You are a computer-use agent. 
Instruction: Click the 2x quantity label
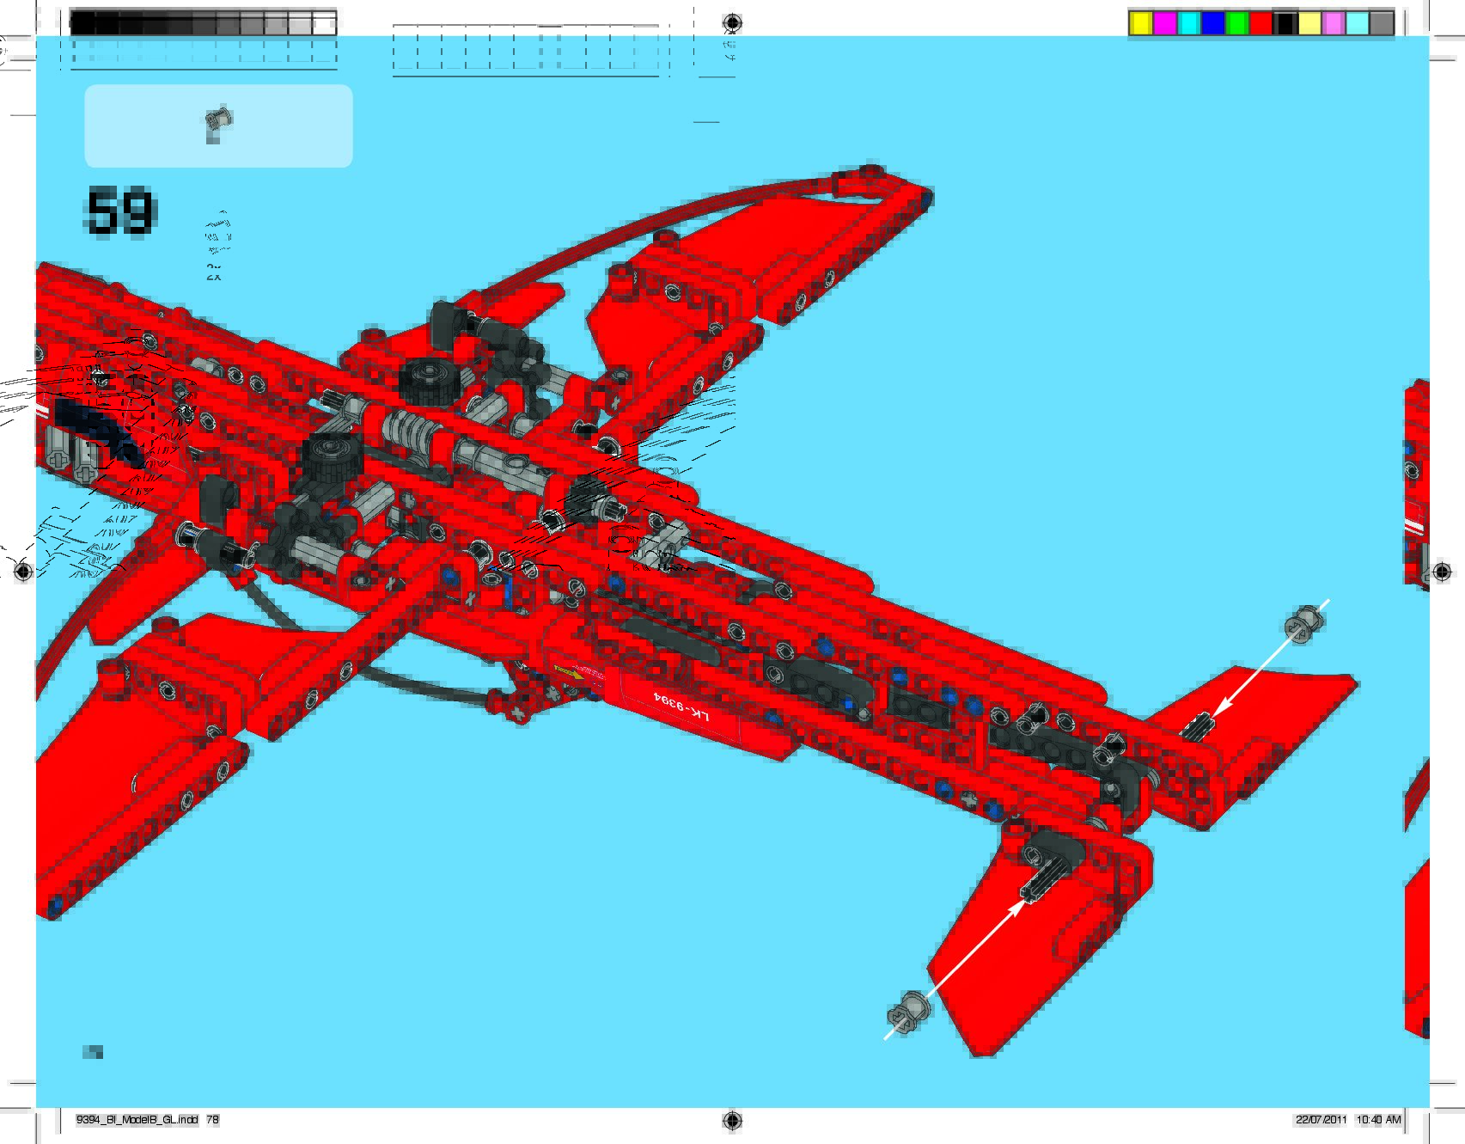pyautogui.click(x=214, y=272)
